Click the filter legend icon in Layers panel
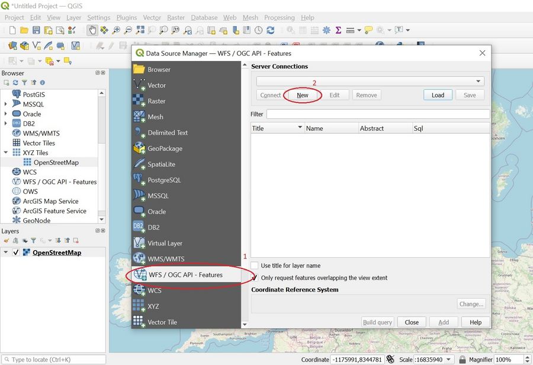This screenshot has height=365, width=533. point(34,241)
